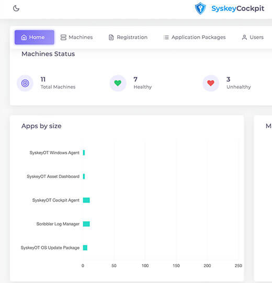This screenshot has width=272, height=283.
Task: Click the "Total Machines" label
Action: coord(58,87)
